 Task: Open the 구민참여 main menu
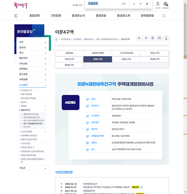tap(56, 16)
